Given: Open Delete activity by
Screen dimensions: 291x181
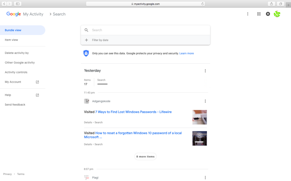Looking at the screenshot, I should (x=17, y=53).
